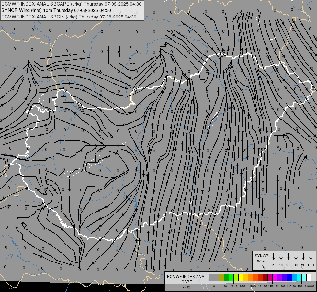Click the '400' CAPE scale value

(233, 286)
